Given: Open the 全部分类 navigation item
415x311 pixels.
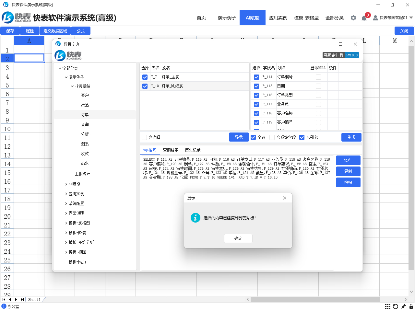Looking at the screenshot, I should (335, 18).
